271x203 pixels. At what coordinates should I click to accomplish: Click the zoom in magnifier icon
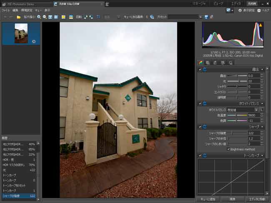(x=39, y=17)
